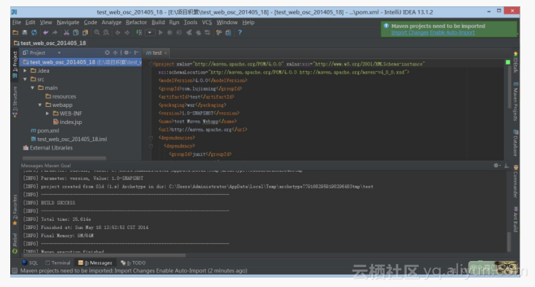Open Project Structure toolbar icon
The image size is (535, 287).
point(228,32)
